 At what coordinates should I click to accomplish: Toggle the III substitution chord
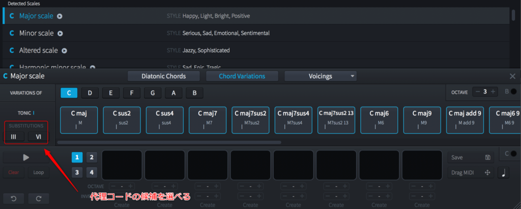(x=14, y=136)
